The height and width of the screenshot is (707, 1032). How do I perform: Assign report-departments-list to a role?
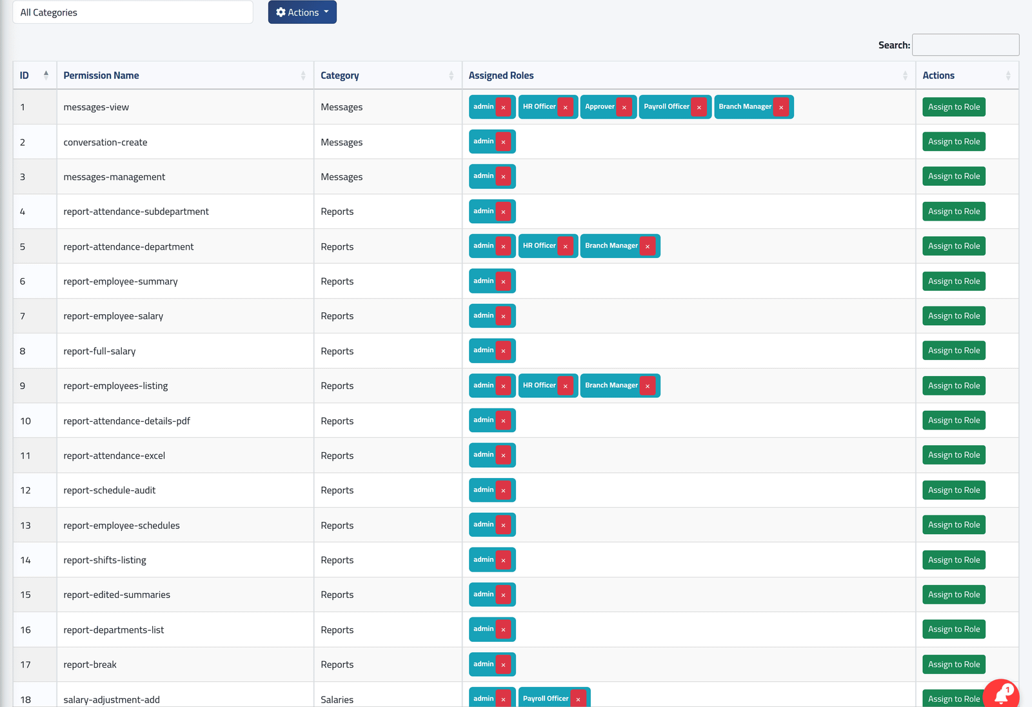click(954, 630)
